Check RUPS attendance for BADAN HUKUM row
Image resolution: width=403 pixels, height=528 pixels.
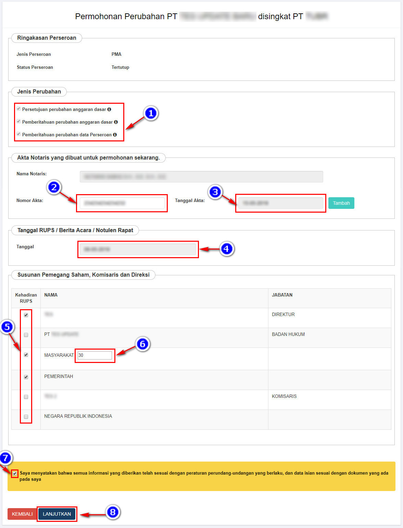(26, 335)
